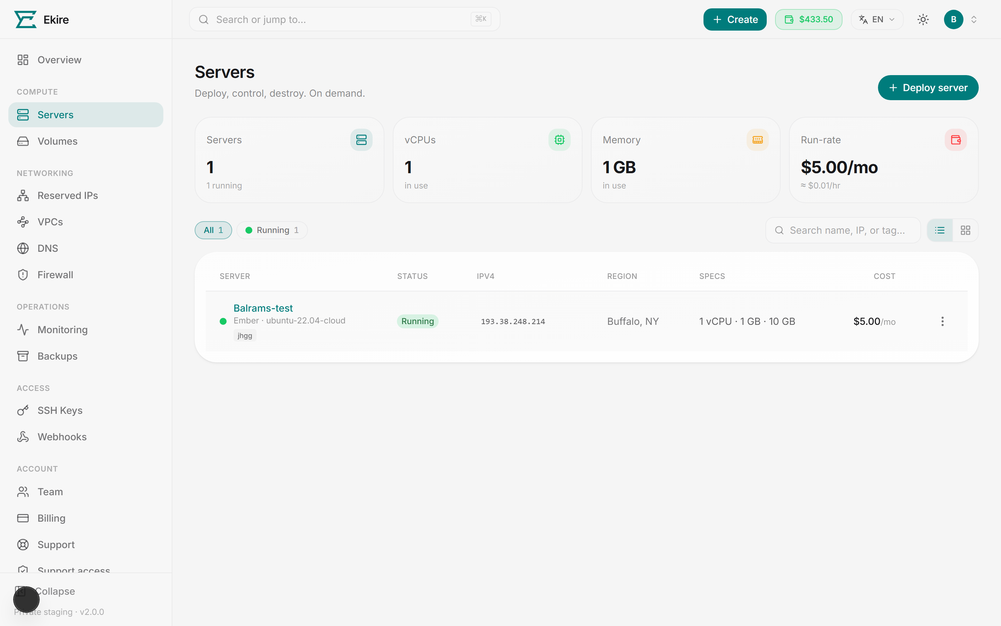This screenshot has height=626, width=1001.
Task: Open DNS settings page
Action: (x=86, y=248)
